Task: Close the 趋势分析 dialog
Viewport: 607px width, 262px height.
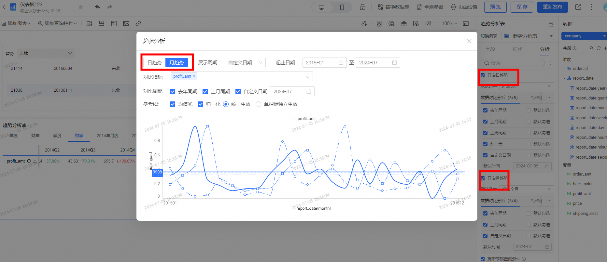Action: [x=469, y=41]
